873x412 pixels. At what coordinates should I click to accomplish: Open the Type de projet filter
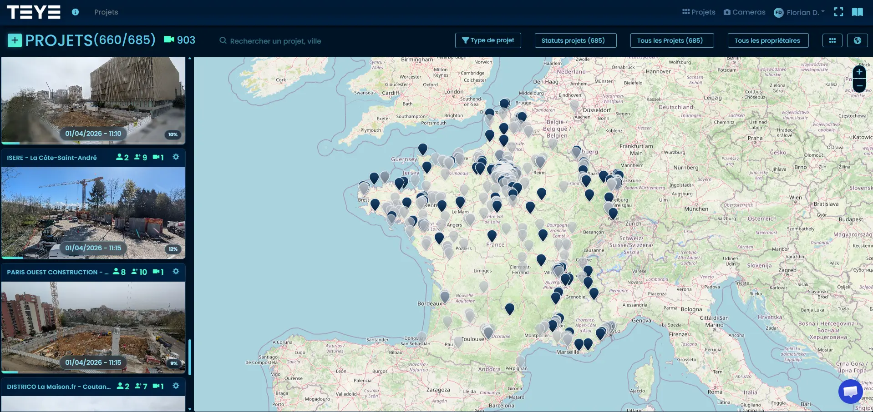point(488,40)
